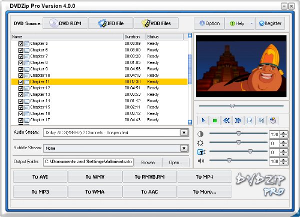Click the Status column header
This screenshot has height=217, width=300.
(164, 36)
